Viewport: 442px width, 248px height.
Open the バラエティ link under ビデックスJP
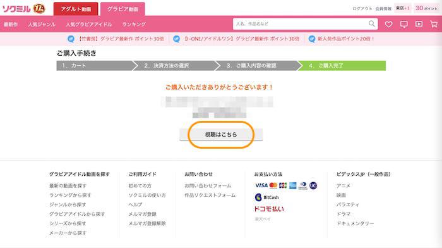[348, 204]
